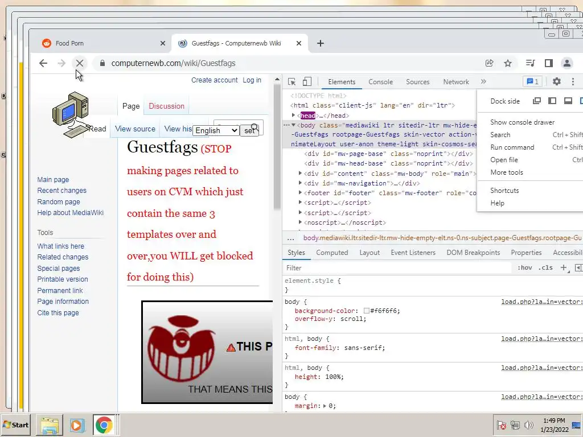Viewport: 583px width, 437px height.
Task: Click the breadcrumb ellipsis in DevTools
Action: pos(291,238)
